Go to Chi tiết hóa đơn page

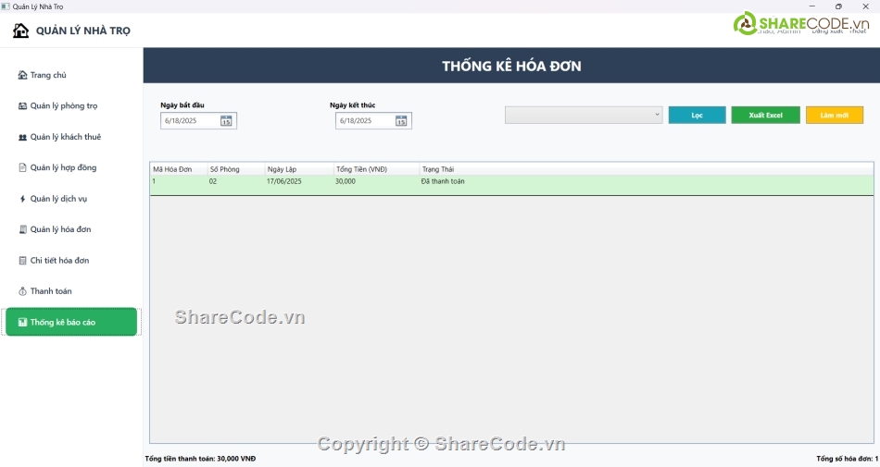click(59, 261)
